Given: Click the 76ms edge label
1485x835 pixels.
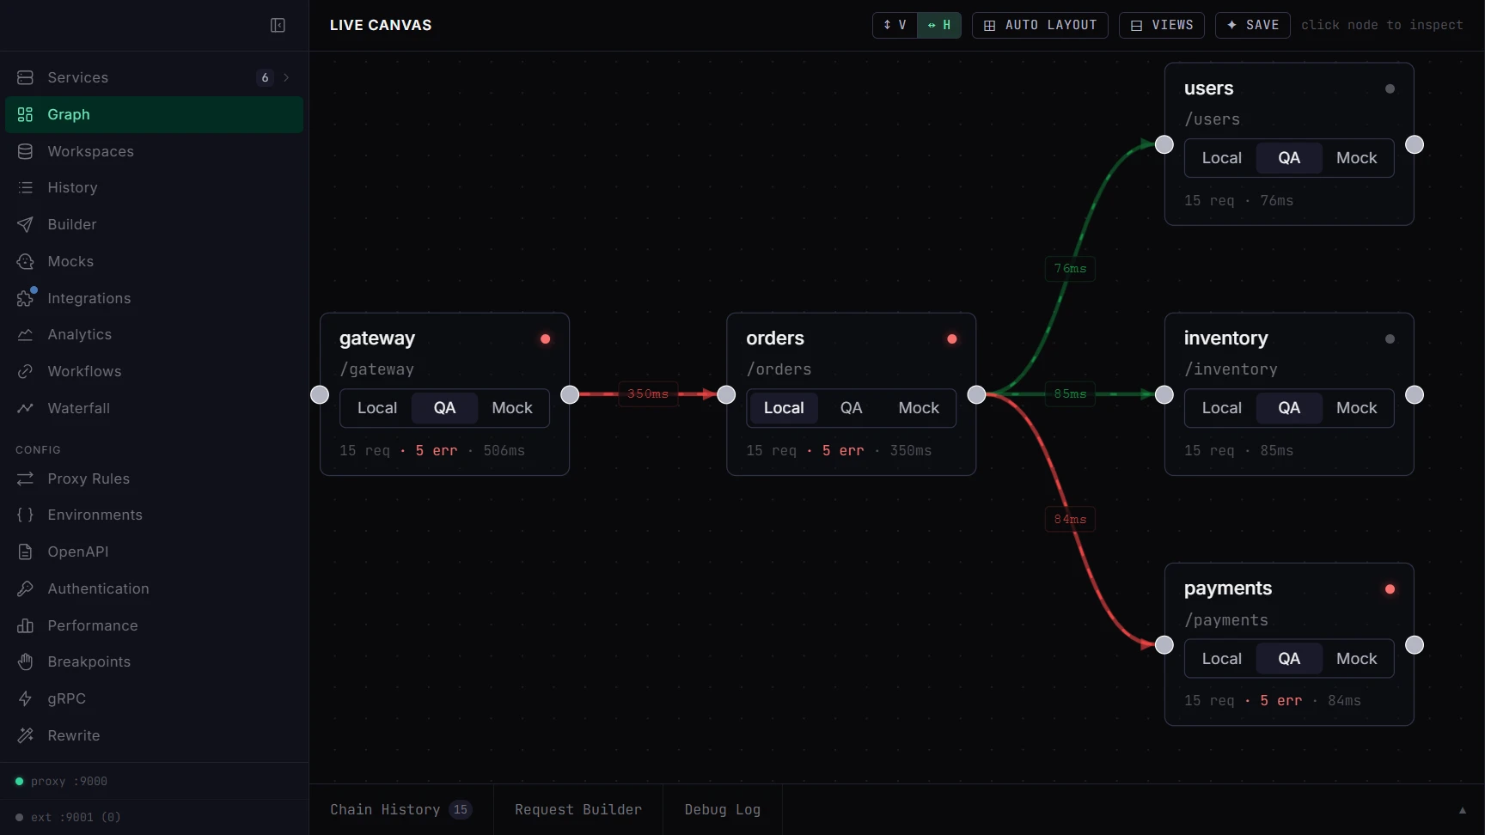Looking at the screenshot, I should tap(1070, 269).
